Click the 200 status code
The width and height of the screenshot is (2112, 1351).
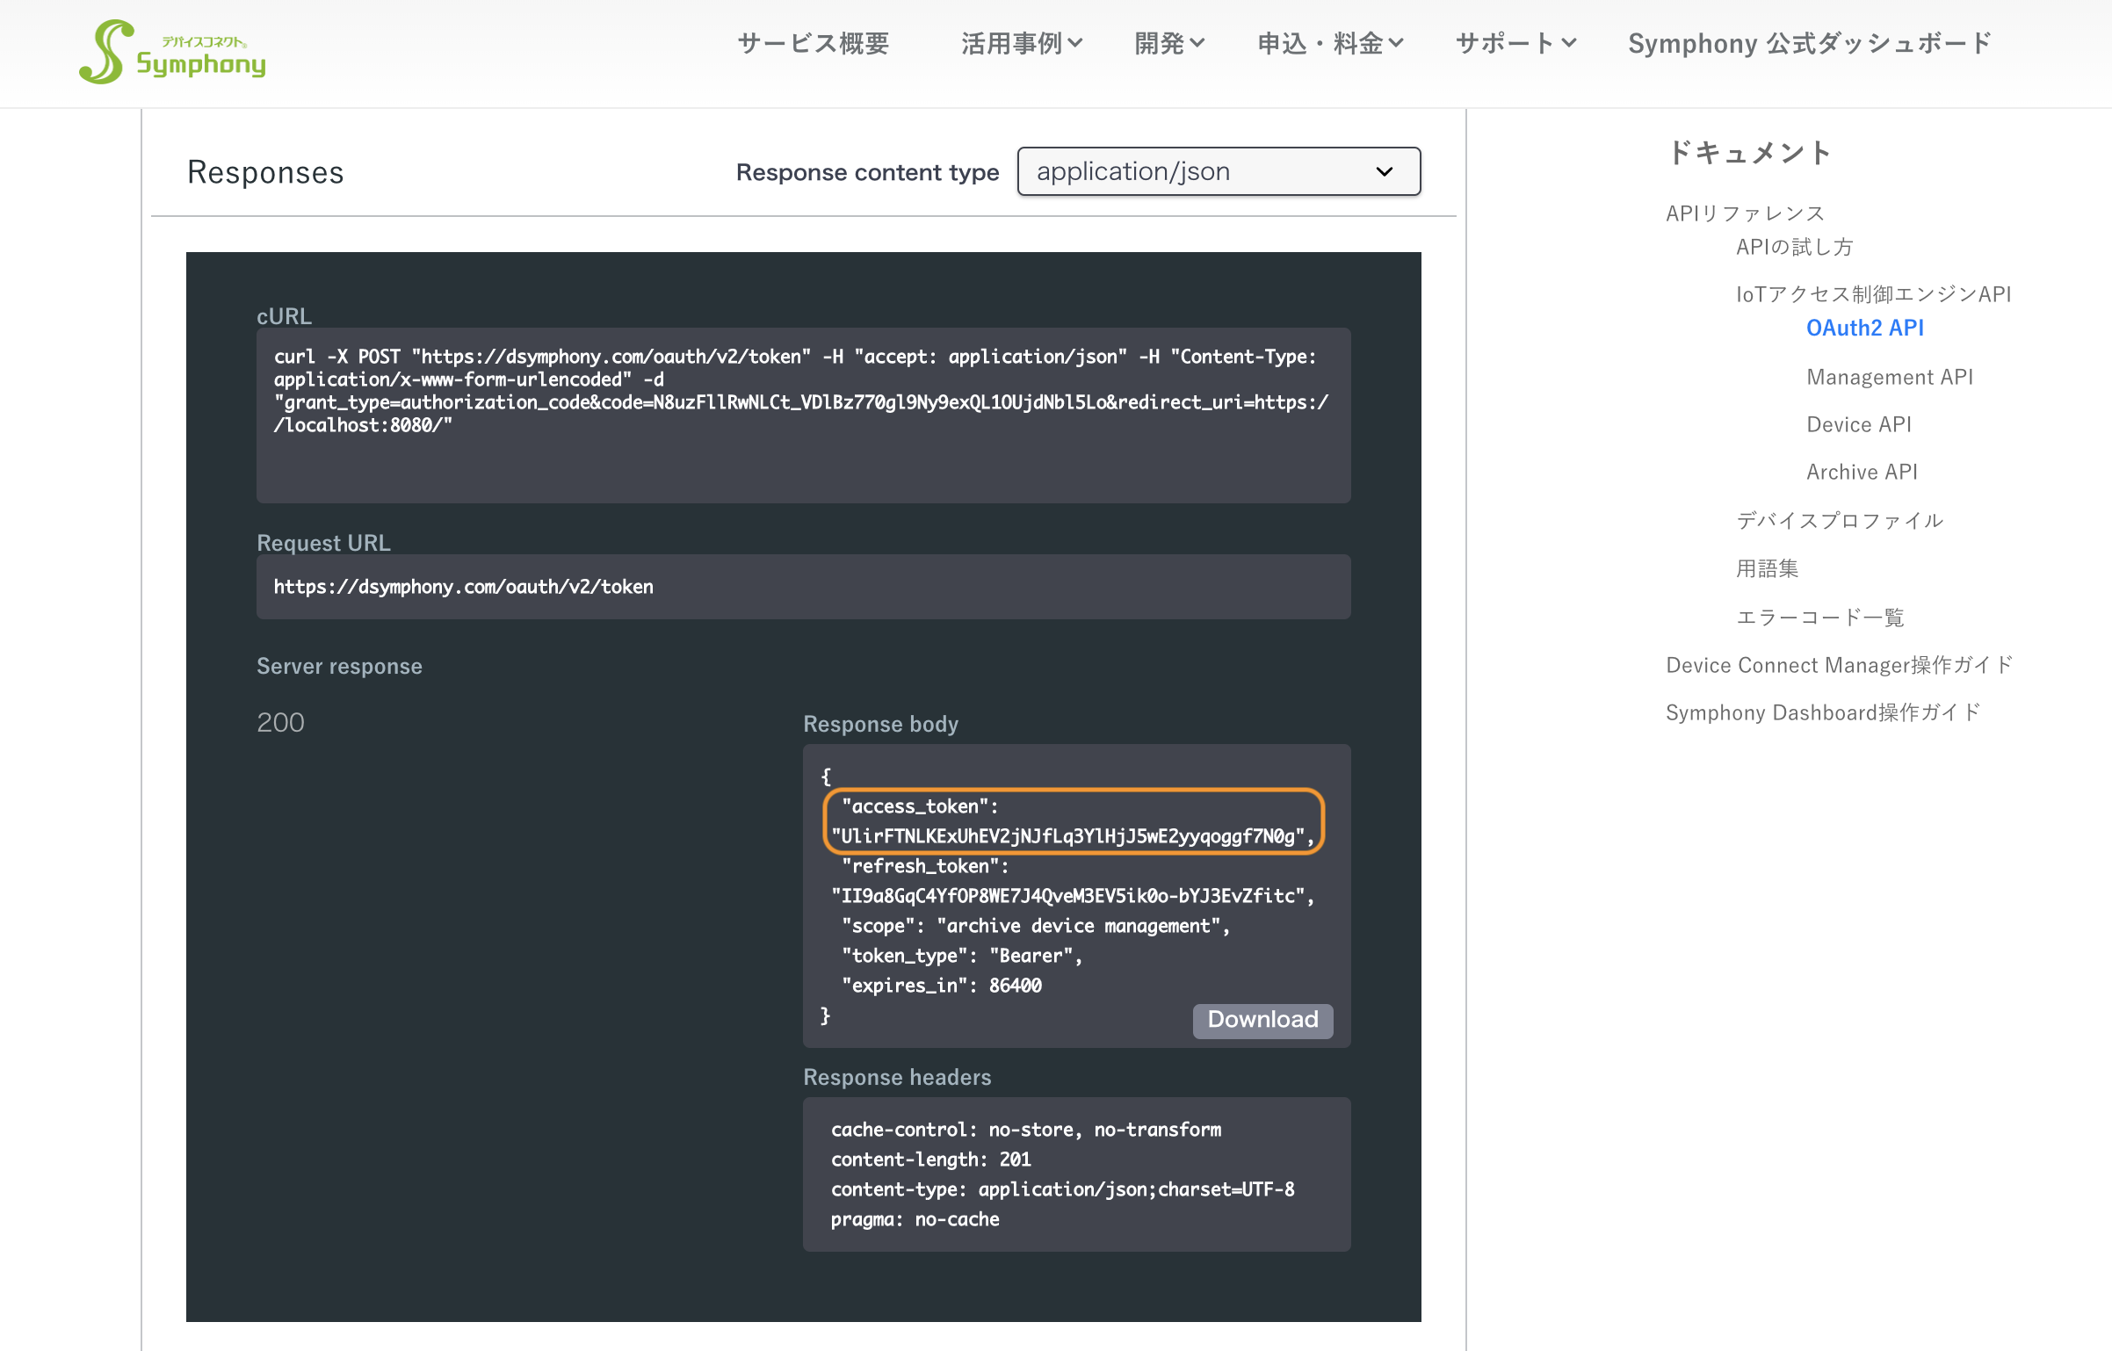280,722
